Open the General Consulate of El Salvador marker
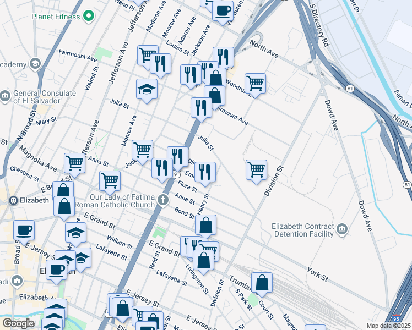412x330 pixels. pos(5,96)
